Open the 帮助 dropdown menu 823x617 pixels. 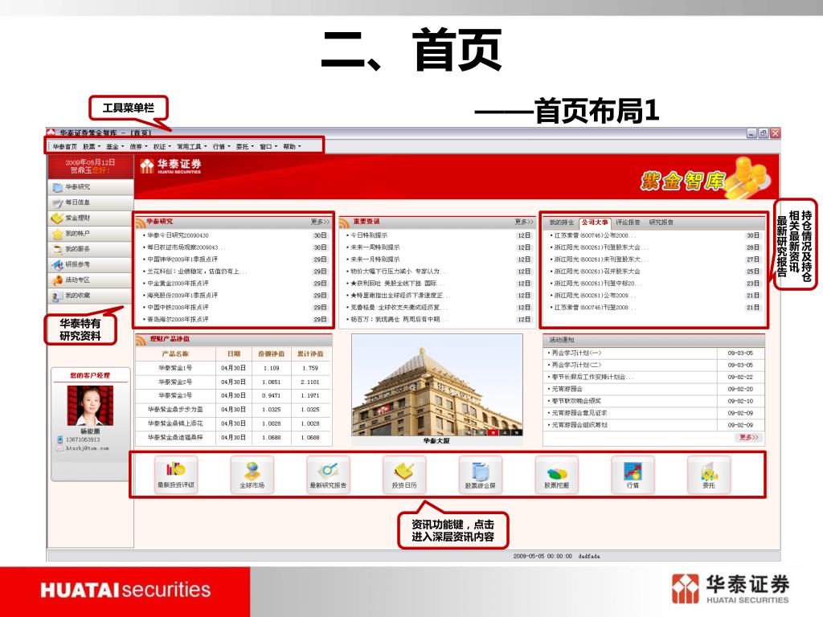(x=292, y=147)
